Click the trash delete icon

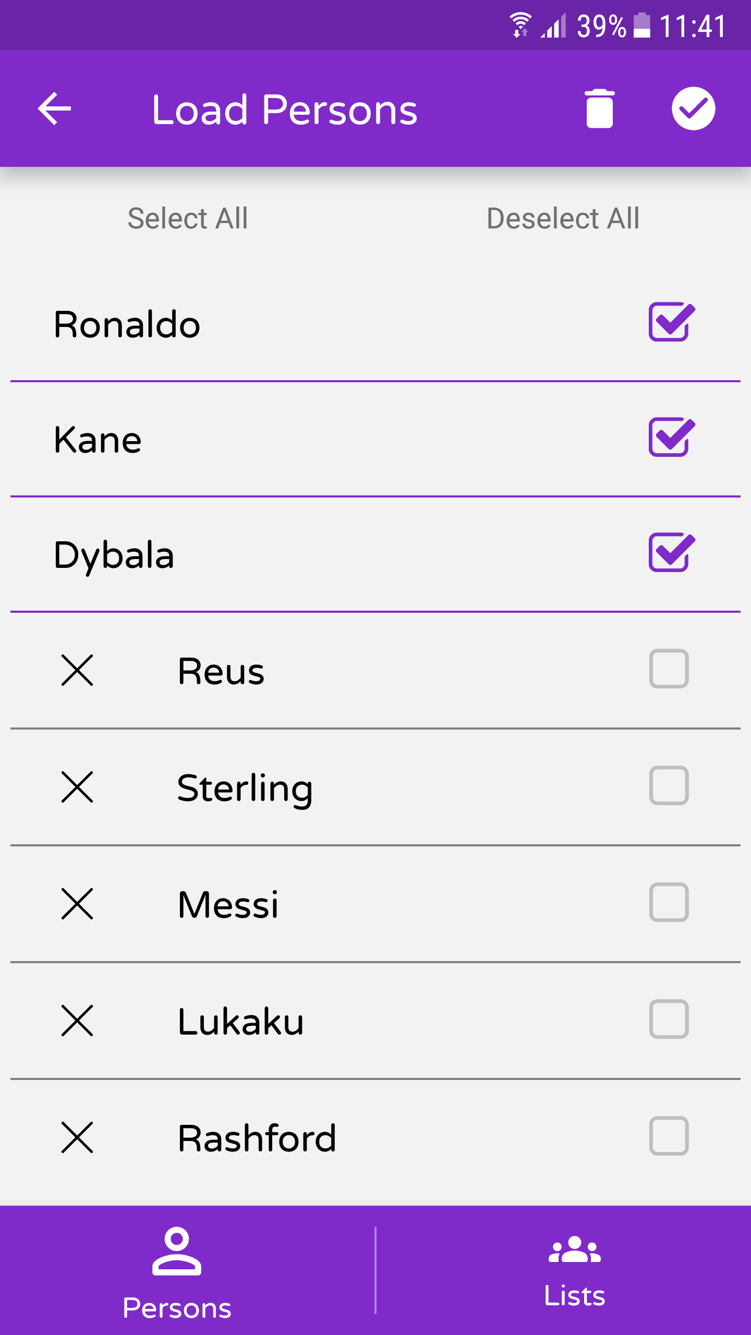(599, 108)
